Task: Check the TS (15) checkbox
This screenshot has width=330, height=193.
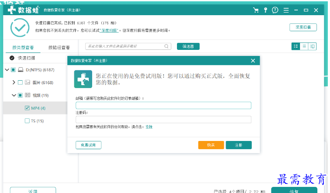Action: click(x=27, y=121)
